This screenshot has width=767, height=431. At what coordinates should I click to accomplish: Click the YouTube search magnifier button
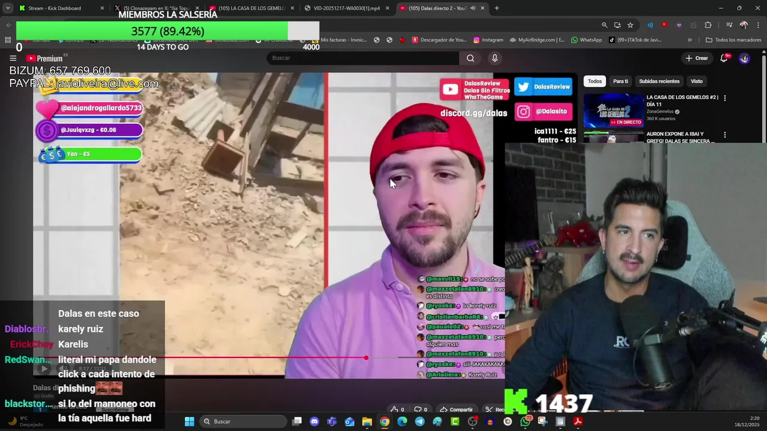pos(470,58)
